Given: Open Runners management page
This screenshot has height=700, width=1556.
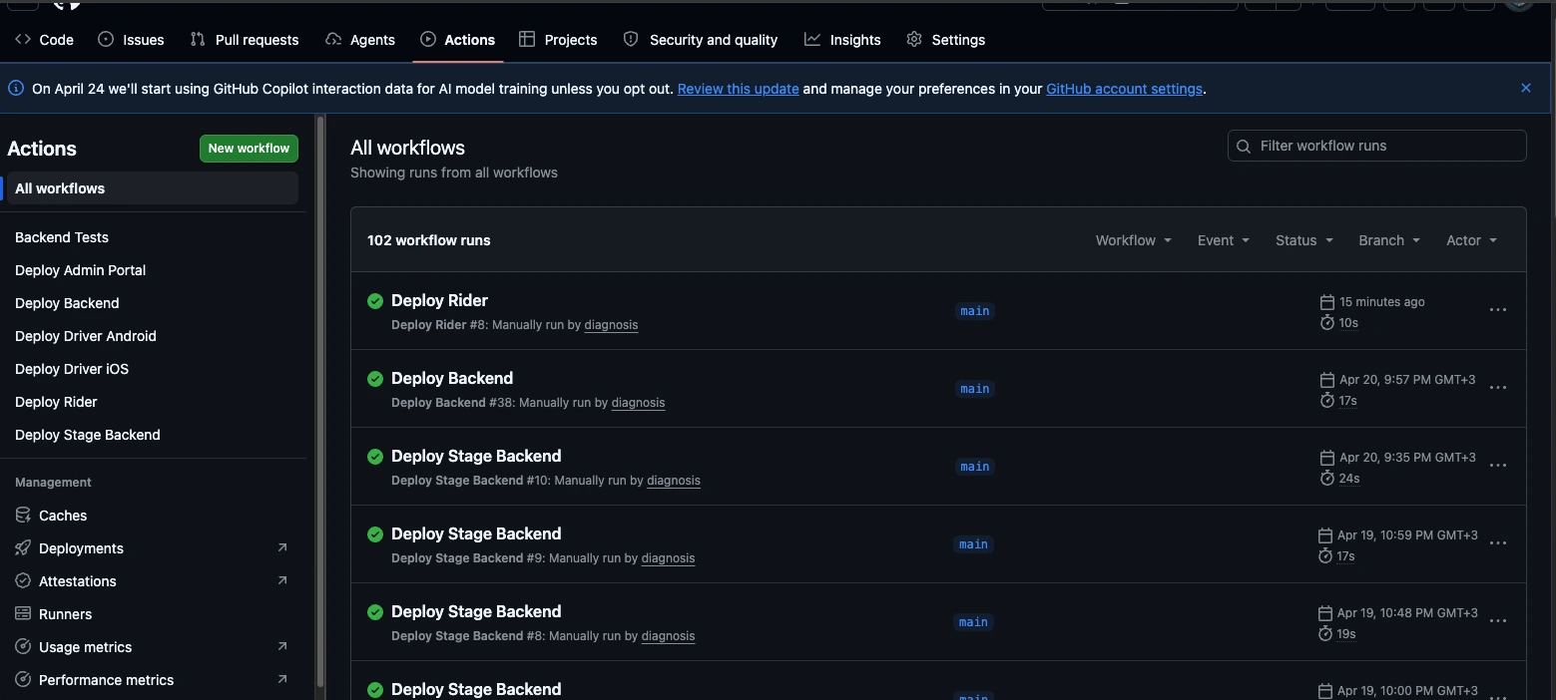Looking at the screenshot, I should tap(65, 614).
